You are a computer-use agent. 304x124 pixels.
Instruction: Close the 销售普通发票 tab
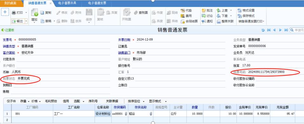(51, 3)
